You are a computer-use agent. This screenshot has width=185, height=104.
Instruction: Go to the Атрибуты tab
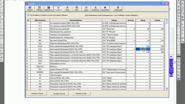pyautogui.click(x=96, y=8)
